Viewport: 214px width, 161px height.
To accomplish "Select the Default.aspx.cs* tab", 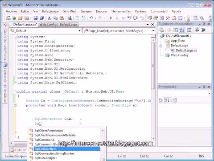I will coord(25,24).
